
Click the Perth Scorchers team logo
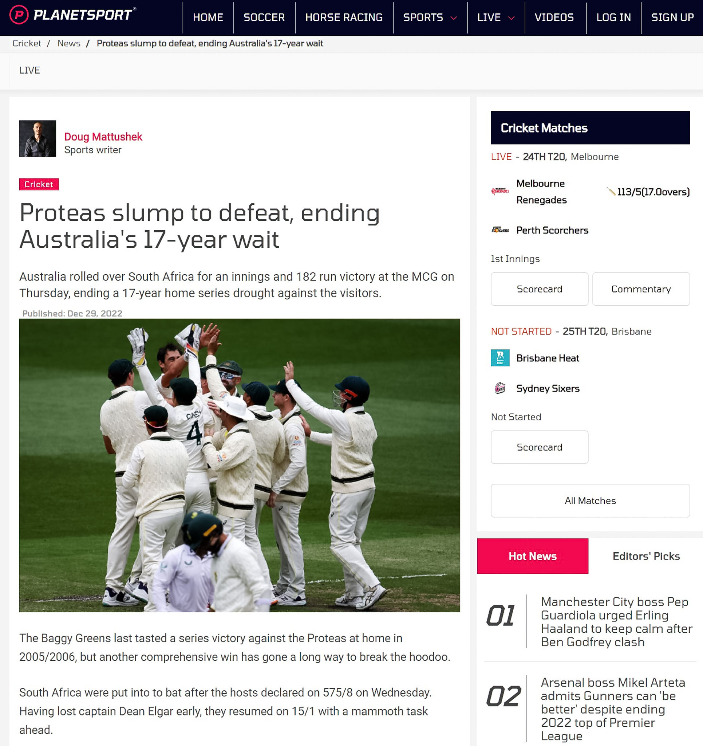click(x=500, y=229)
